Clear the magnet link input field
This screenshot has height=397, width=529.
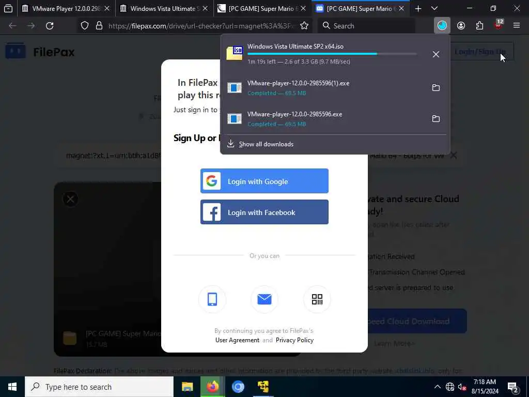454,155
